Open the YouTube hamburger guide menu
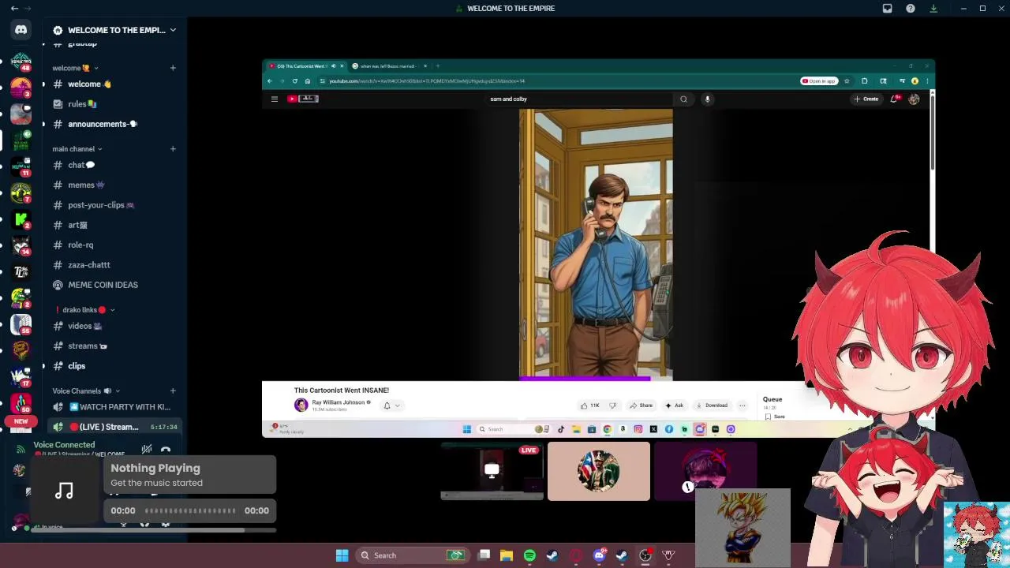The image size is (1010, 568). 275,99
